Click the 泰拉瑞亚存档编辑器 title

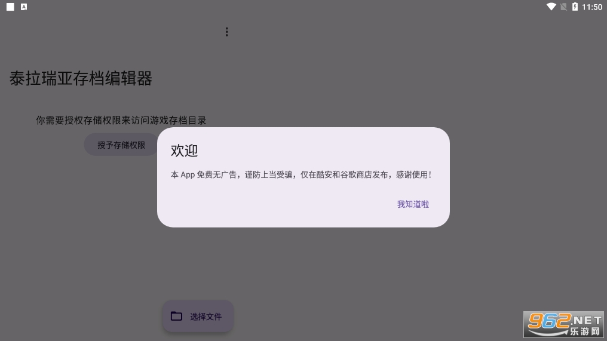pyautogui.click(x=81, y=79)
